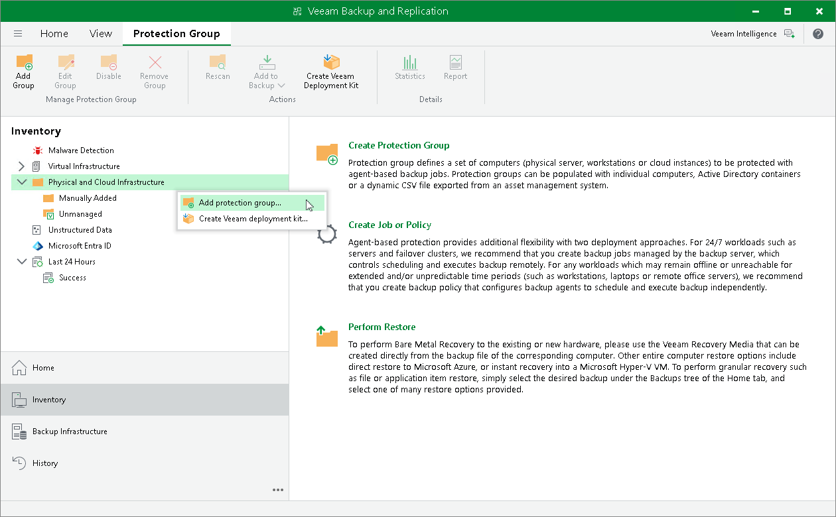Select Last 24 Hours tree node

[72, 262]
